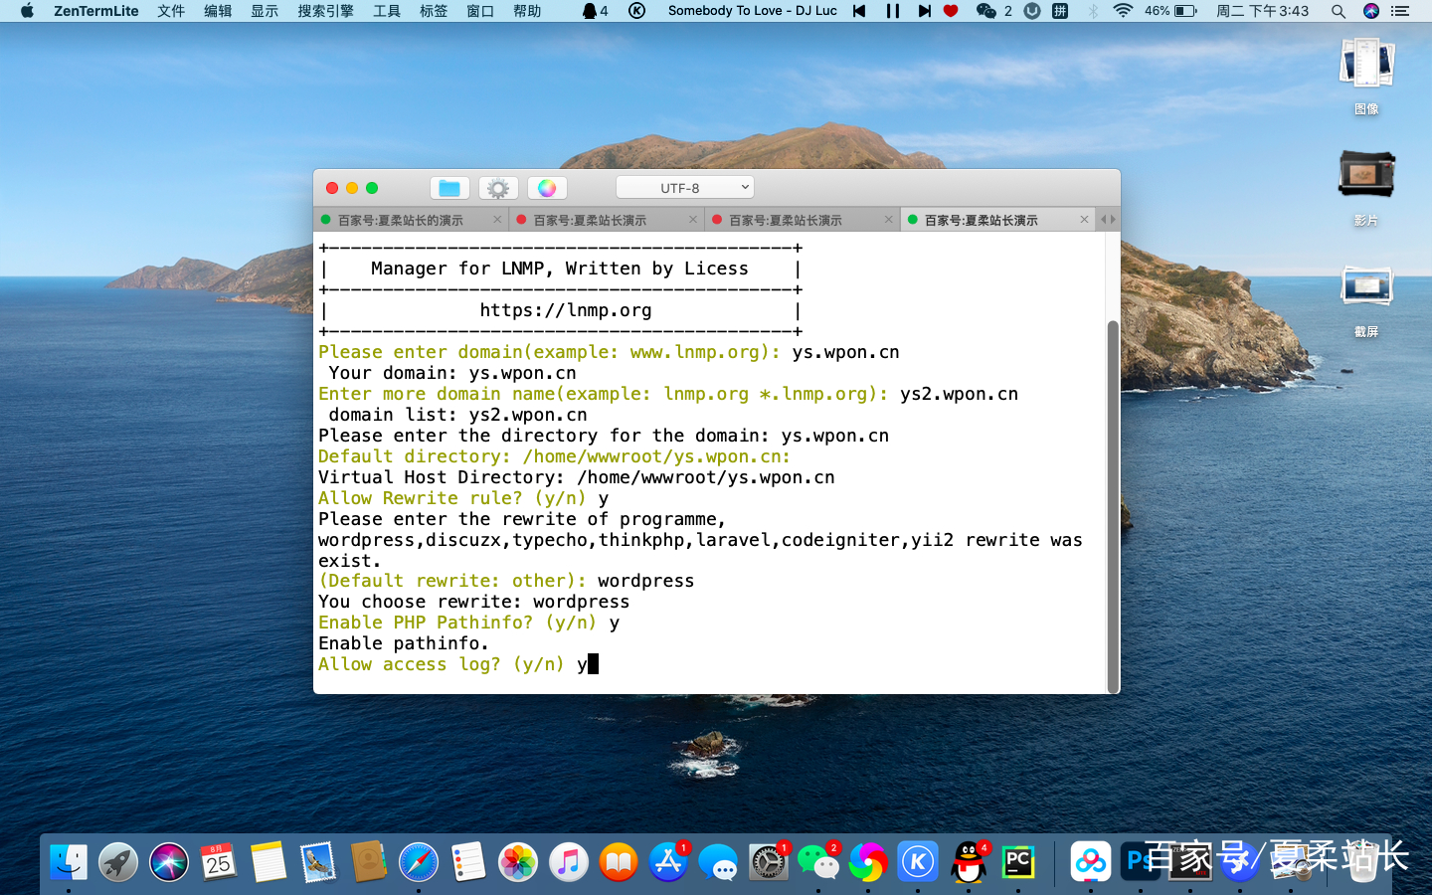Open the 文件 menu
Viewport: 1432px width, 895px height.
(x=171, y=11)
